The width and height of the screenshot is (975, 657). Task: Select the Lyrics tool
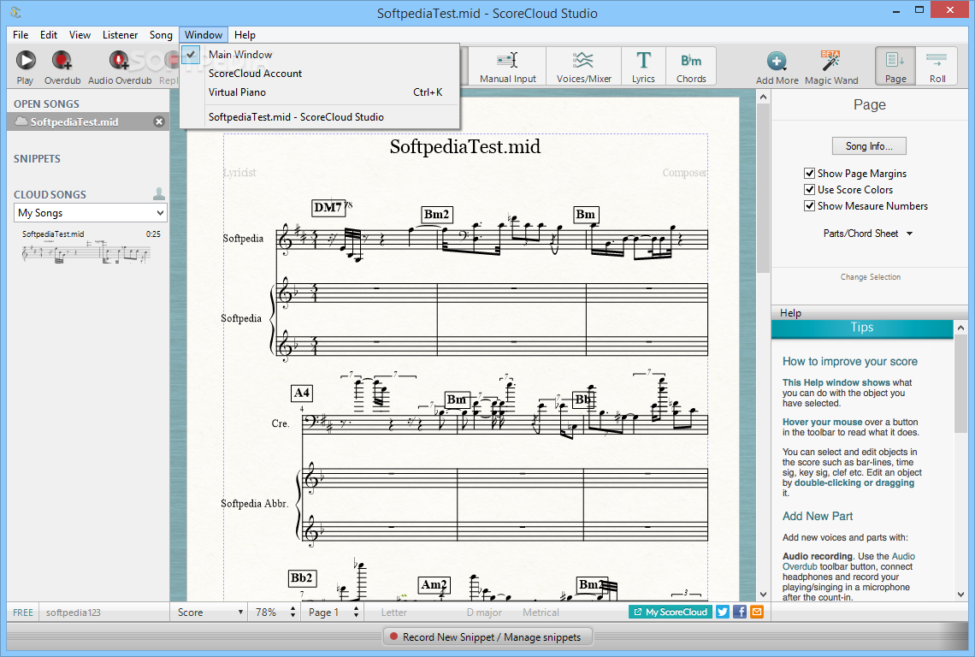(x=643, y=66)
